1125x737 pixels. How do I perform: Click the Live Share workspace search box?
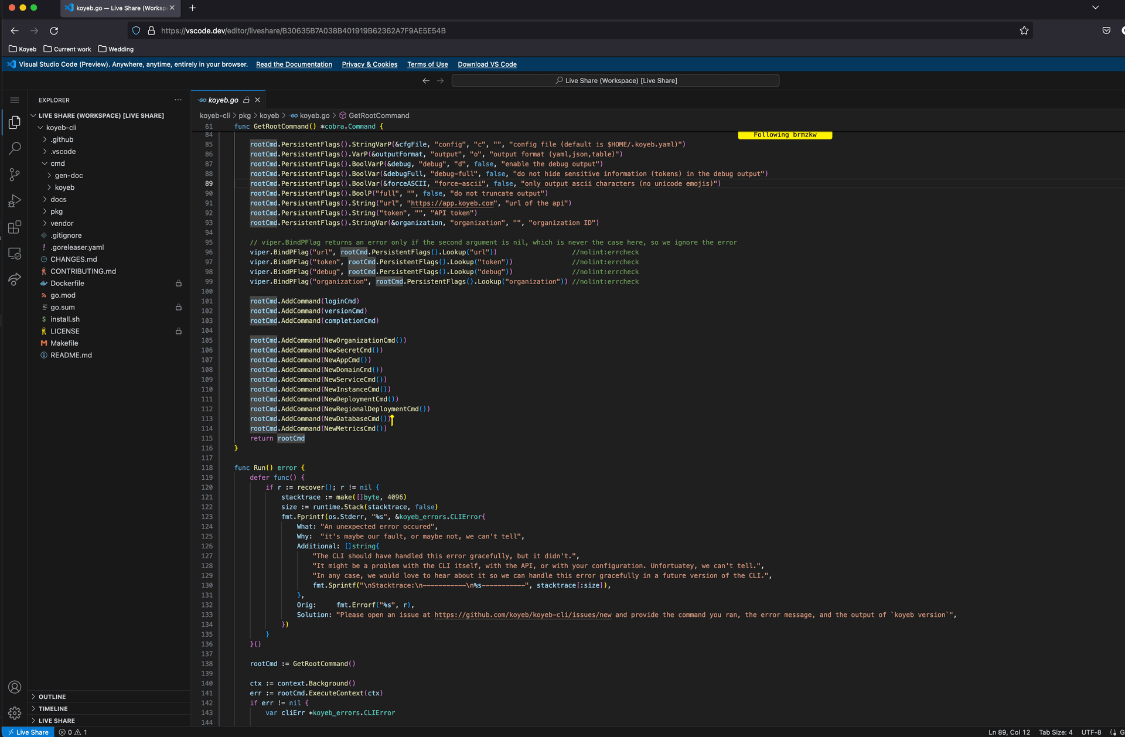(615, 81)
